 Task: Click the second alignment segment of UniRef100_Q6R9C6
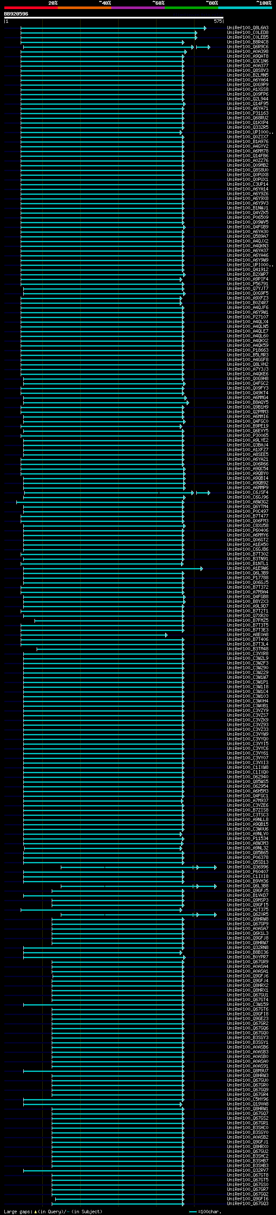(203, 47)
